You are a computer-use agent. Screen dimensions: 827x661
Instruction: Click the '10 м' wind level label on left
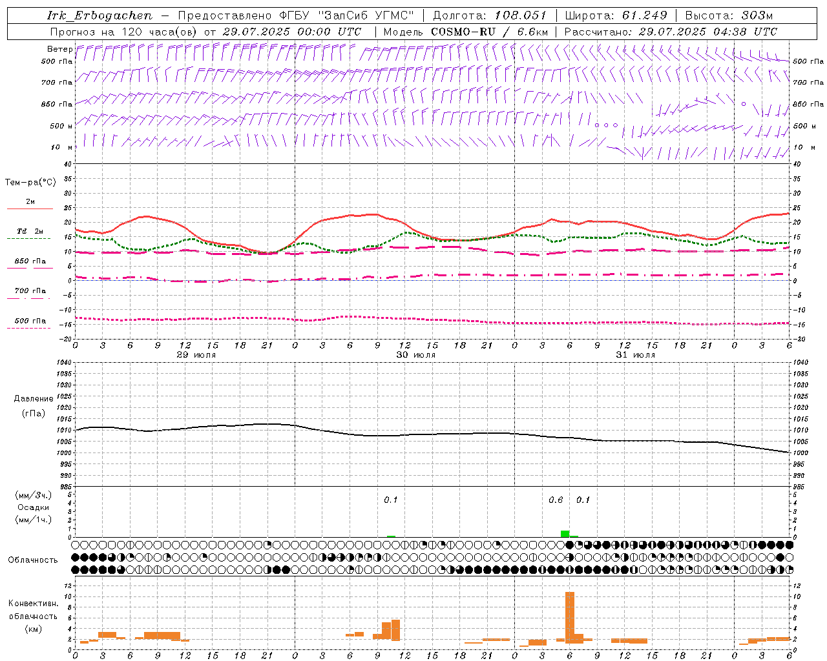(x=62, y=147)
